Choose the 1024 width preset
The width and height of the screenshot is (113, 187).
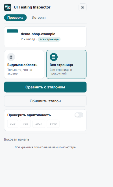tap(39, 124)
